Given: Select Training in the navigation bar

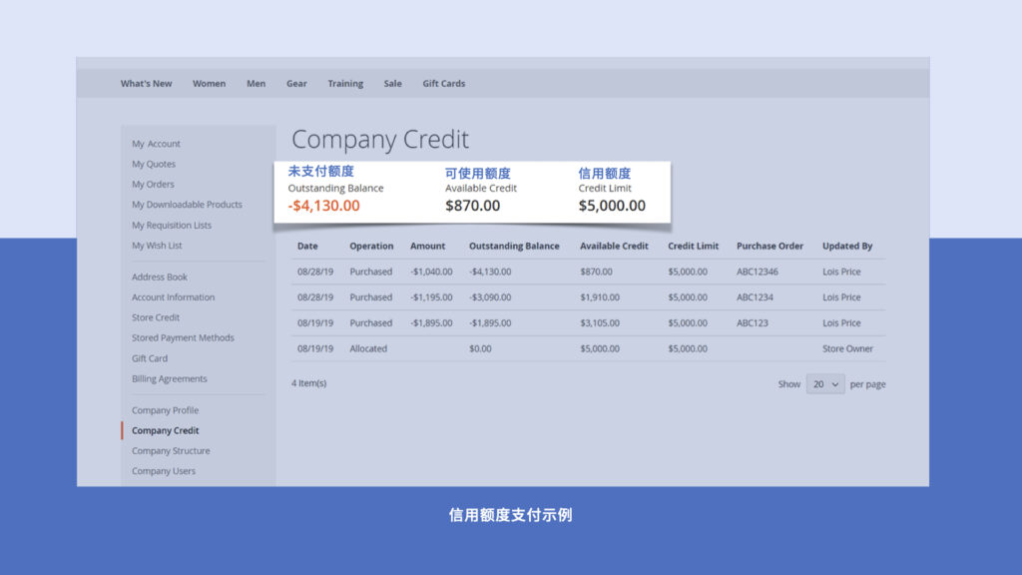Looking at the screenshot, I should point(345,84).
